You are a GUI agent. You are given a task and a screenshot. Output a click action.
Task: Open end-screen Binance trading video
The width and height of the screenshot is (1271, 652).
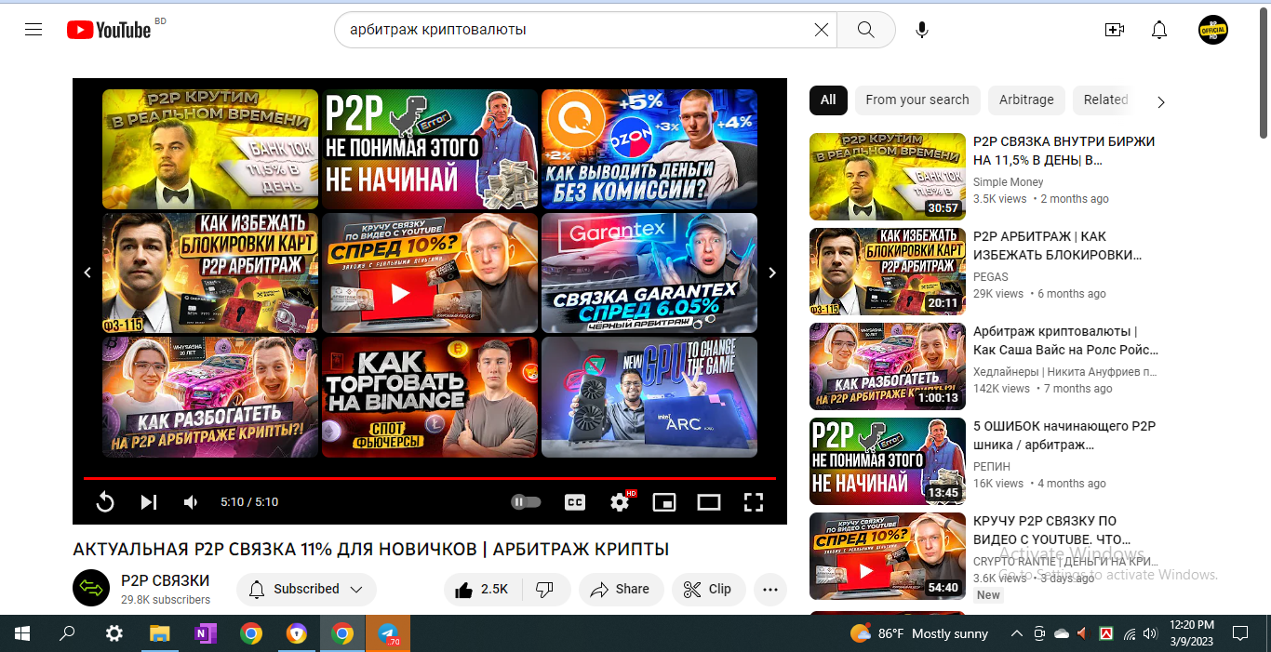(430, 397)
